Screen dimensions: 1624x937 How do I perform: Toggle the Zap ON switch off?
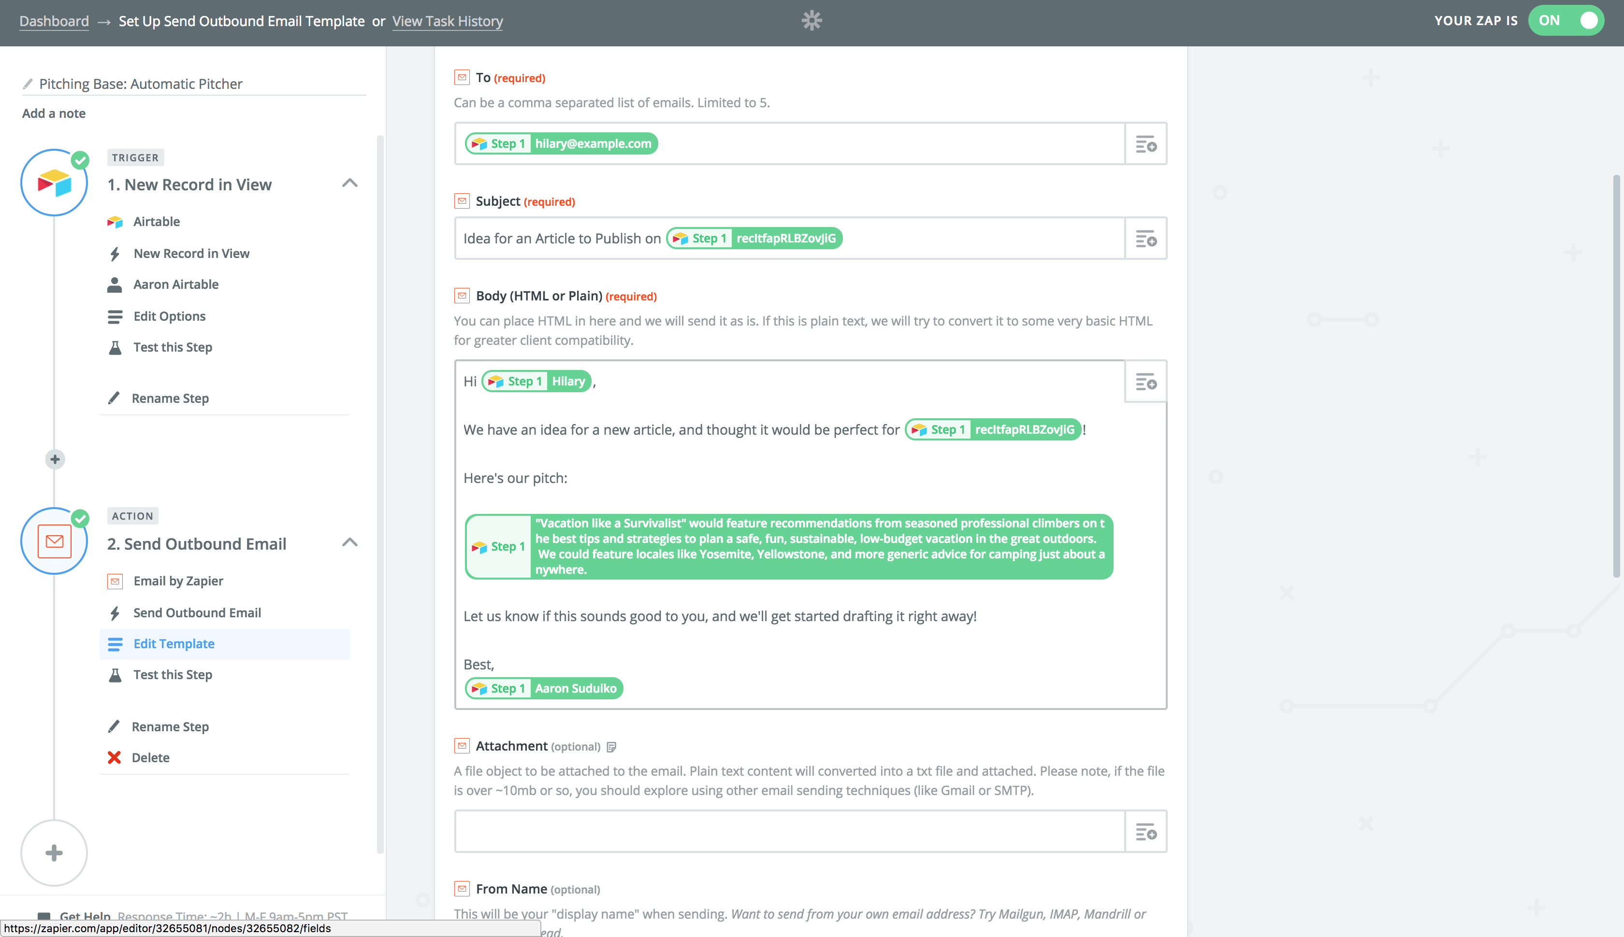(1566, 21)
